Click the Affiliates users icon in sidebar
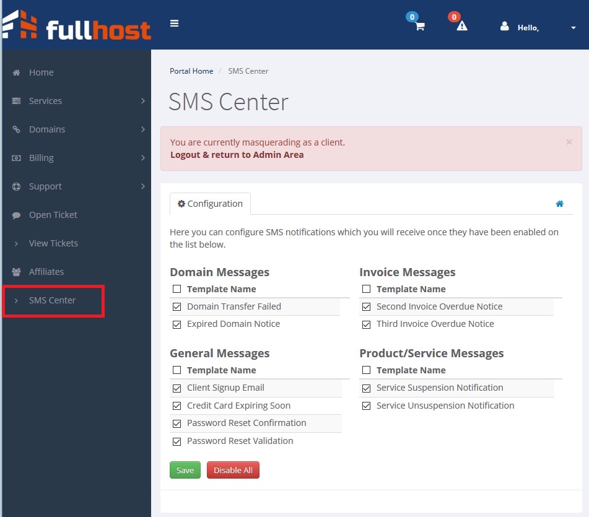Viewport: 589px width, 517px height. (17, 272)
